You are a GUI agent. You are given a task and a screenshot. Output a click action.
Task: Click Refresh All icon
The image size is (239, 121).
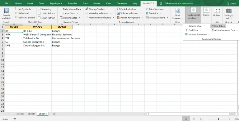[x=16, y=13]
